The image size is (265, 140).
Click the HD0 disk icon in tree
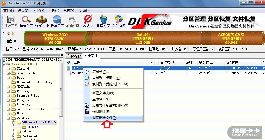pos(4,59)
